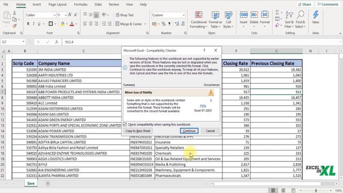Click Copy to New Sheet button
The width and height of the screenshot is (343, 193).
coord(138,131)
